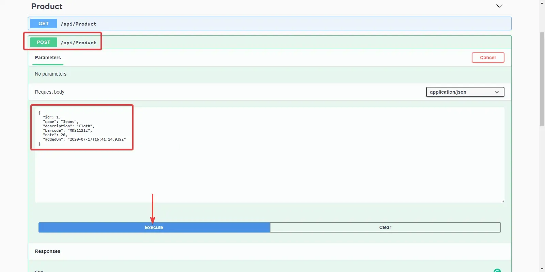This screenshot has width=545, height=272.
Task: Expand the GET /api/Product endpoint path
Action: [x=78, y=24]
